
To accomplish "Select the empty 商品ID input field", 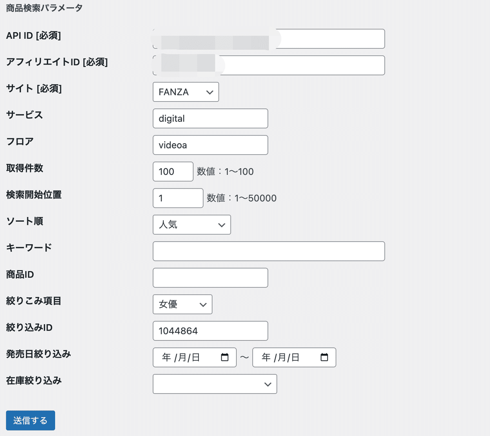I will [210, 278].
